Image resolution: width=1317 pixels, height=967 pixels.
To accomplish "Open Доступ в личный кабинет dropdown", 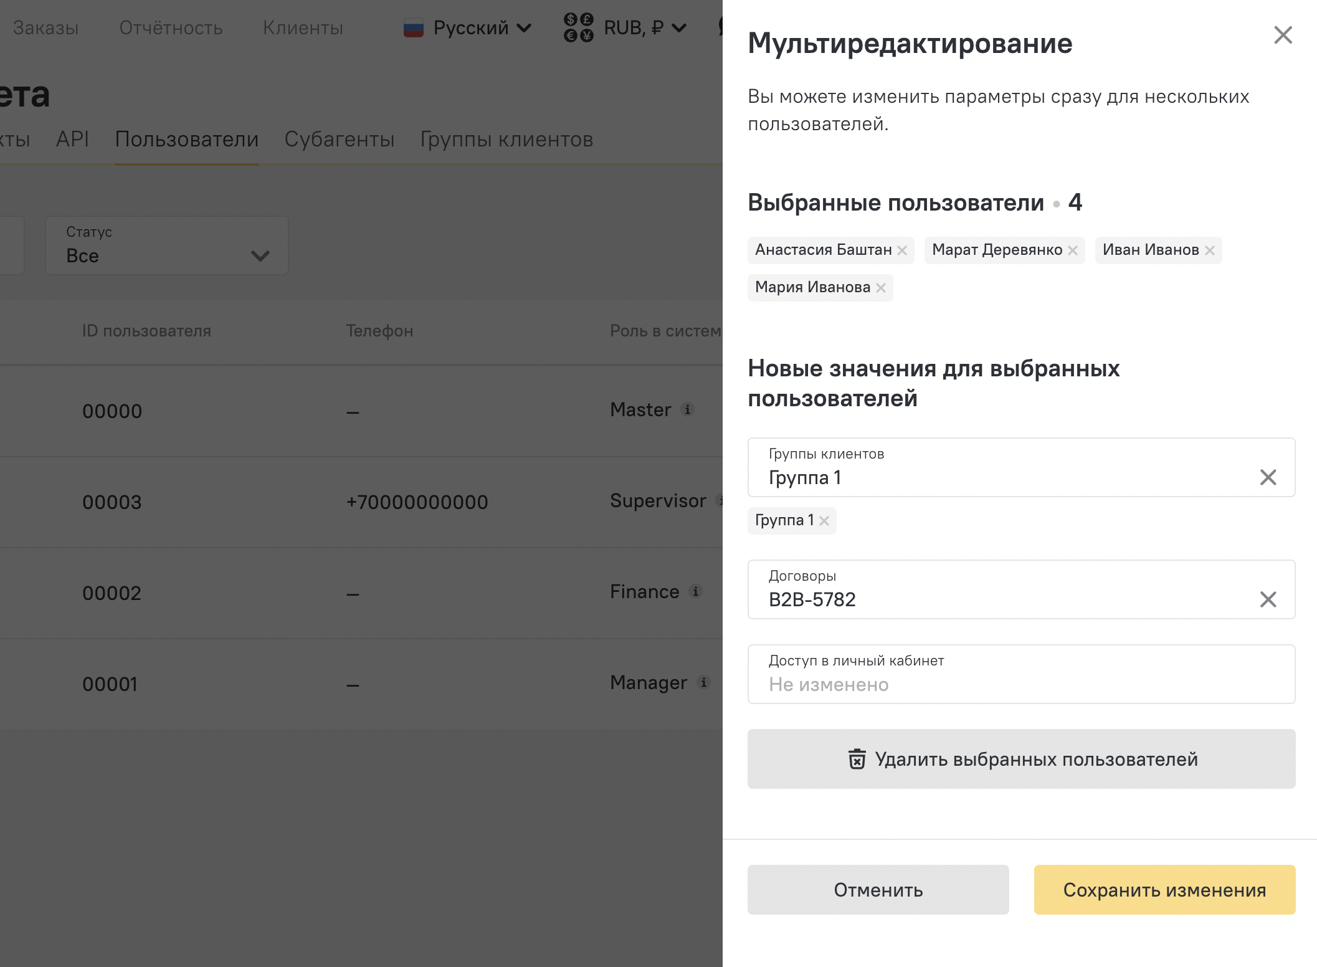I will (1020, 674).
